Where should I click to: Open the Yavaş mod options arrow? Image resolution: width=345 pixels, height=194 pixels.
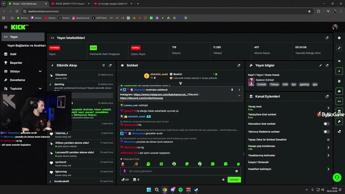328,108
